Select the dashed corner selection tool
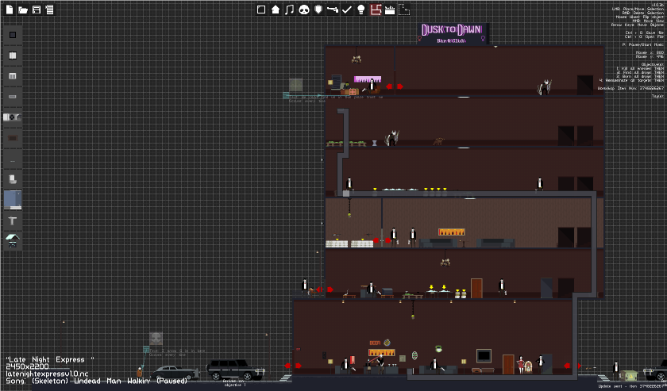Image resolution: width=667 pixels, height=391 pixels. point(404,10)
